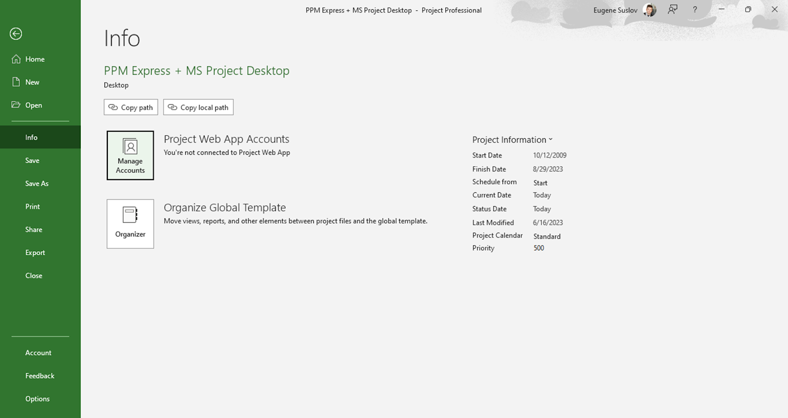Click the Current Date value Today
Image resolution: width=788 pixels, height=418 pixels.
(x=542, y=195)
